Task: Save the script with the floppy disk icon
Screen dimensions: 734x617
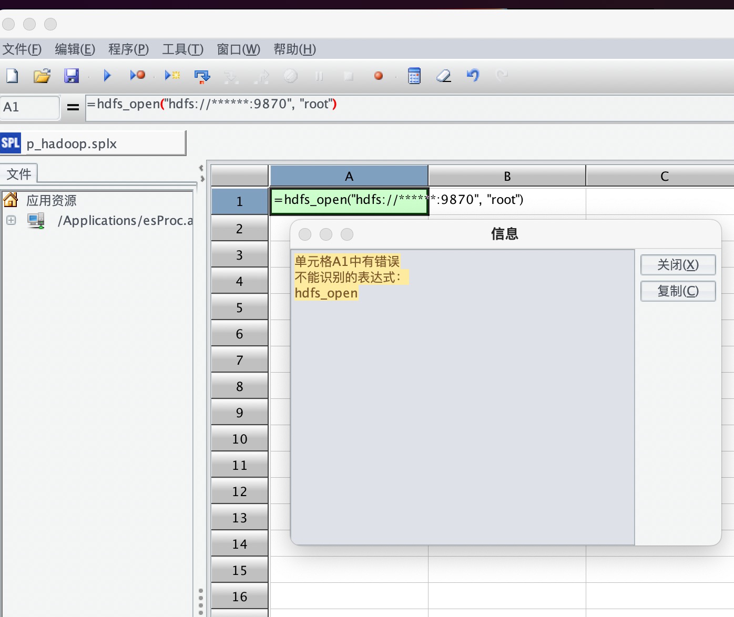Action: coord(72,76)
